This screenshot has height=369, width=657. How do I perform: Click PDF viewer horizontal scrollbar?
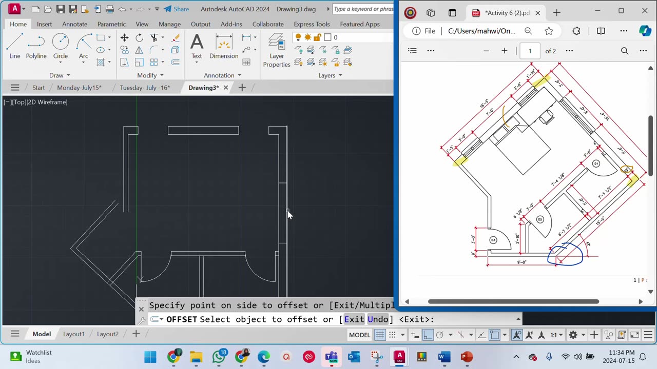[513, 301]
